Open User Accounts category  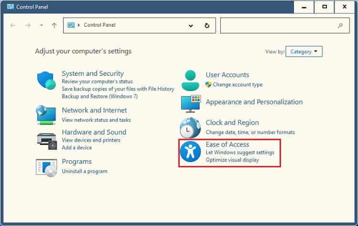click(x=228, y=75)
